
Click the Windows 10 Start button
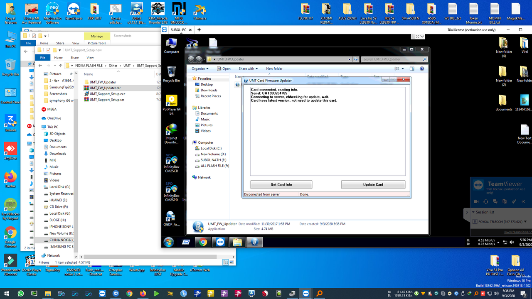pyautogui.click(x=7, y=293)
